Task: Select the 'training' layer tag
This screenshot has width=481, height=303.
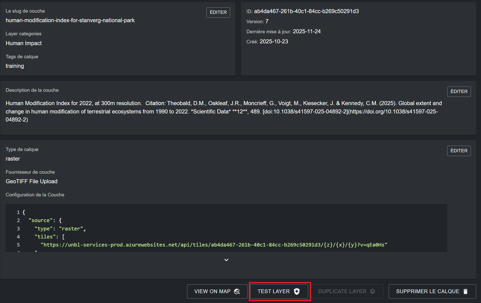Action: pos(15,66)
